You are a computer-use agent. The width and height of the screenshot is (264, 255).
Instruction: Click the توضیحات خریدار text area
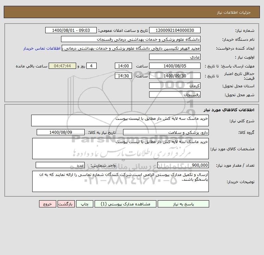120,181
